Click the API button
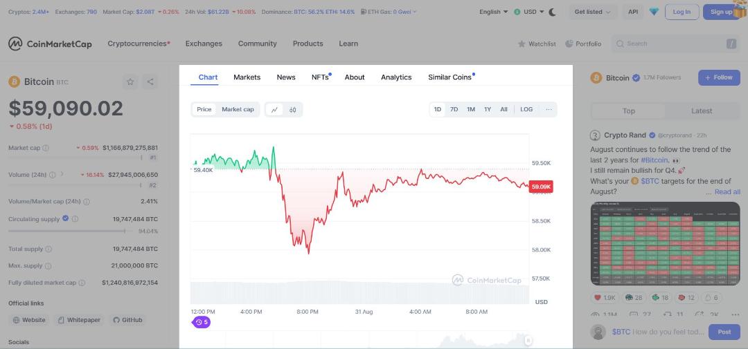 (x=633, y=12)
